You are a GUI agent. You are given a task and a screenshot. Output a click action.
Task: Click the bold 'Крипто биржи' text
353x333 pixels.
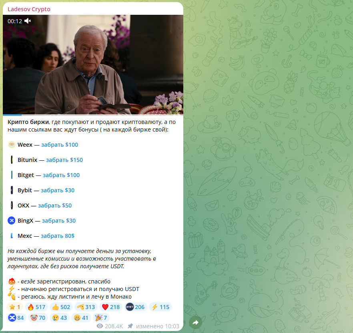(28, 122)
